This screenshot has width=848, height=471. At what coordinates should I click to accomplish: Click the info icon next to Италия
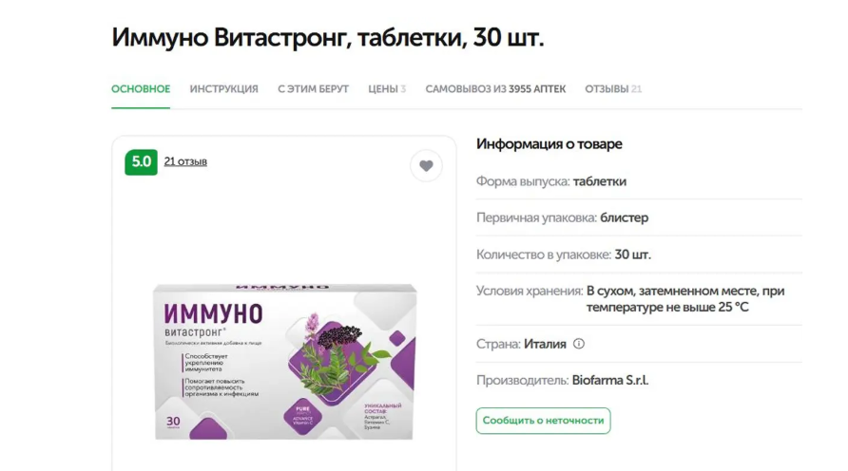[579, 344]
